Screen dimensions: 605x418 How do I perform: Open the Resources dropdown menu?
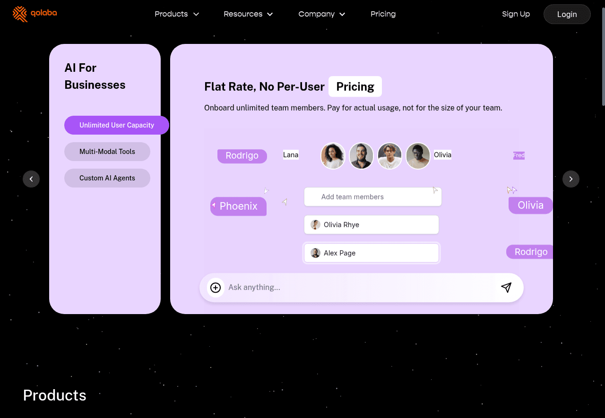pos(248,14)
